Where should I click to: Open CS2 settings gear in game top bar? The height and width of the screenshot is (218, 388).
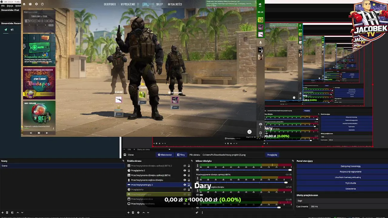pyautogui.click(x=36, y=4)
